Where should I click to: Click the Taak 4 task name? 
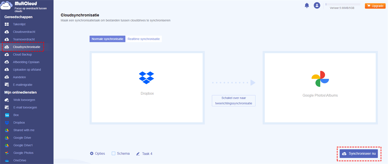tap(147, 154)
